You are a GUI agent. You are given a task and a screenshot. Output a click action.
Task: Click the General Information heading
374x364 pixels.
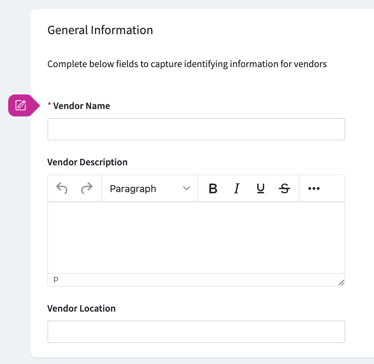100,30
